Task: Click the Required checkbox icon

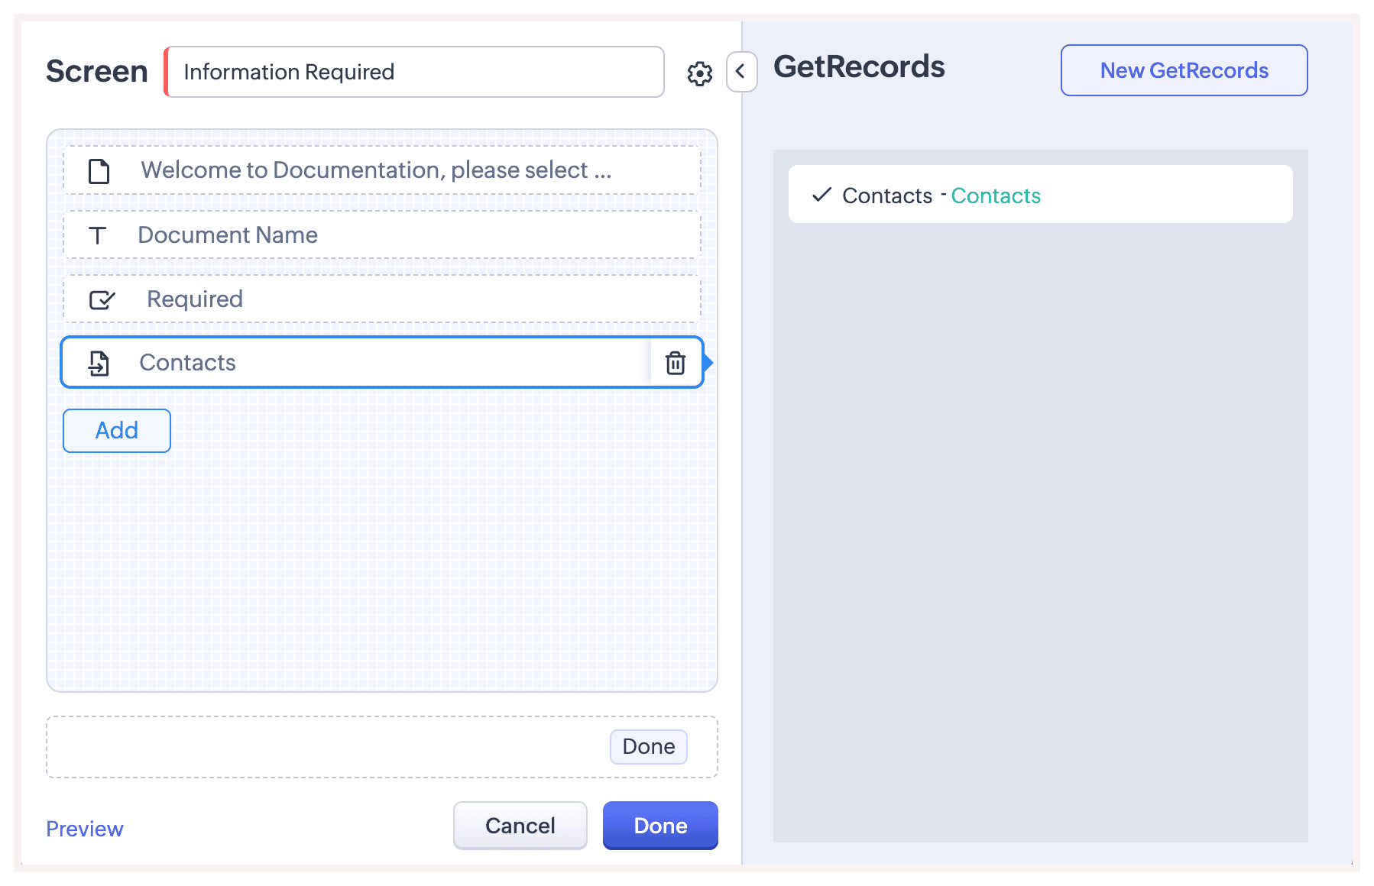Action: pos(102,299)
